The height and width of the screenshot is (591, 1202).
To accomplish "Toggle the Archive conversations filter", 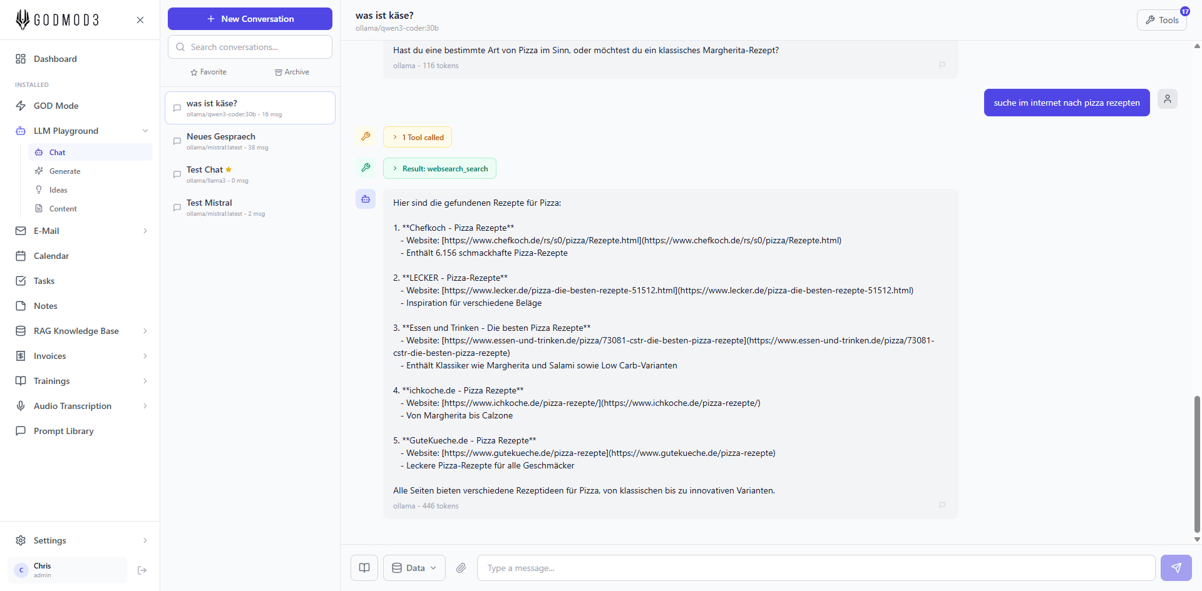I will [292, 73].
